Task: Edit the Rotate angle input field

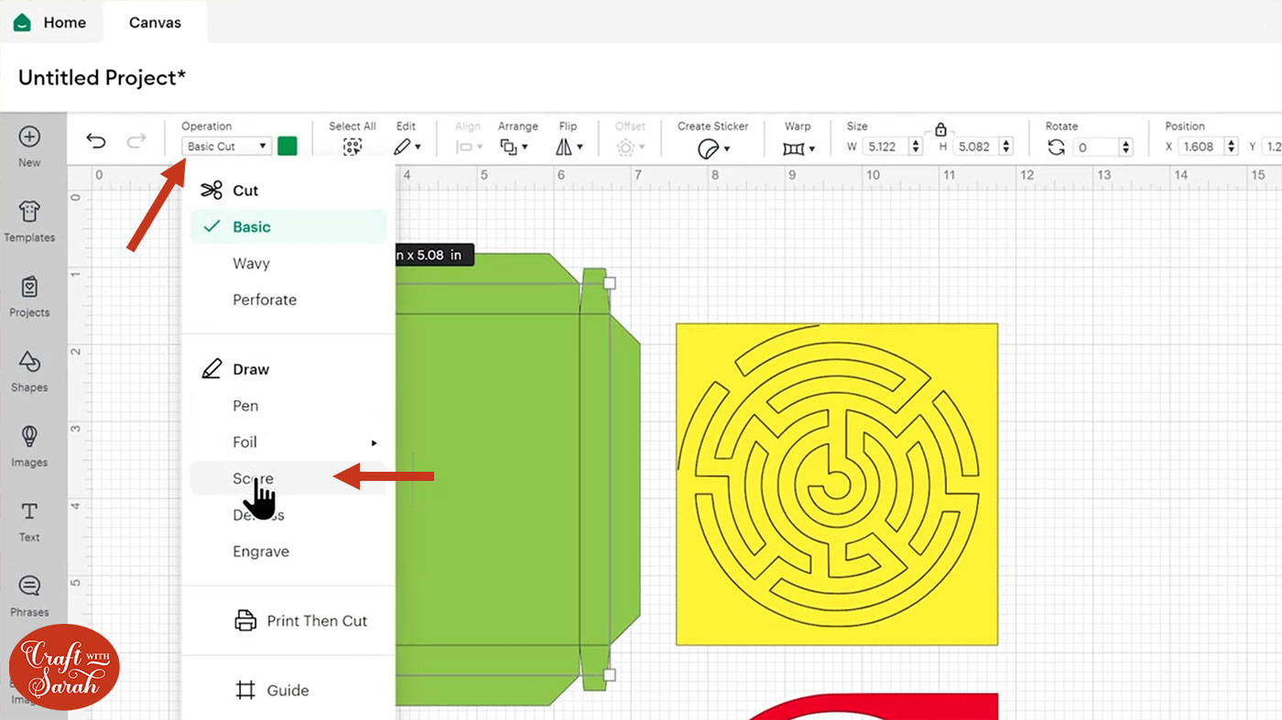Action: coord(1095,147)
